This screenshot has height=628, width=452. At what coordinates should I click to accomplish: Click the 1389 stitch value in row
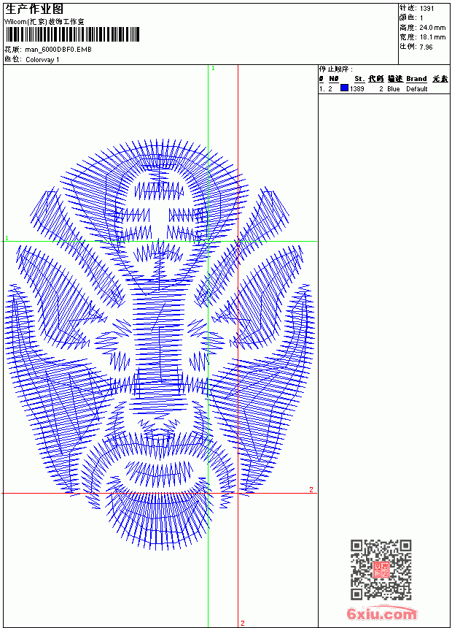point(356,89)
